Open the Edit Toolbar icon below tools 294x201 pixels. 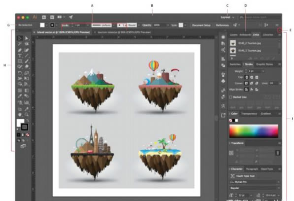point(23,146)
